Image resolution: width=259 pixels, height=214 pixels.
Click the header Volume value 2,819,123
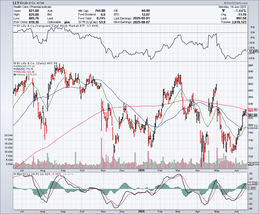click(239, 22)
